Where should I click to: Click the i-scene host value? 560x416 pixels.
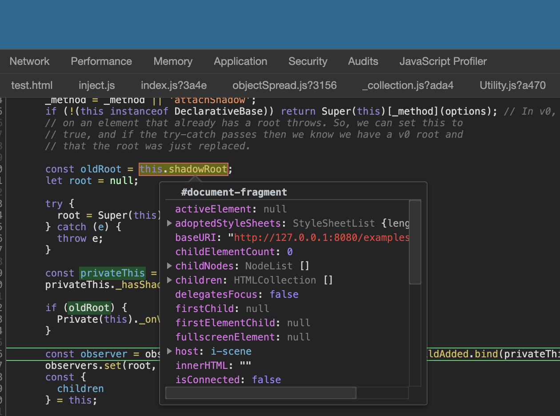(231, 351)
